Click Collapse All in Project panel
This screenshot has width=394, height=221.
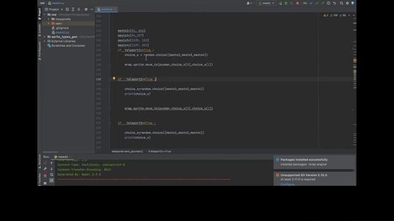click(79, 9)
